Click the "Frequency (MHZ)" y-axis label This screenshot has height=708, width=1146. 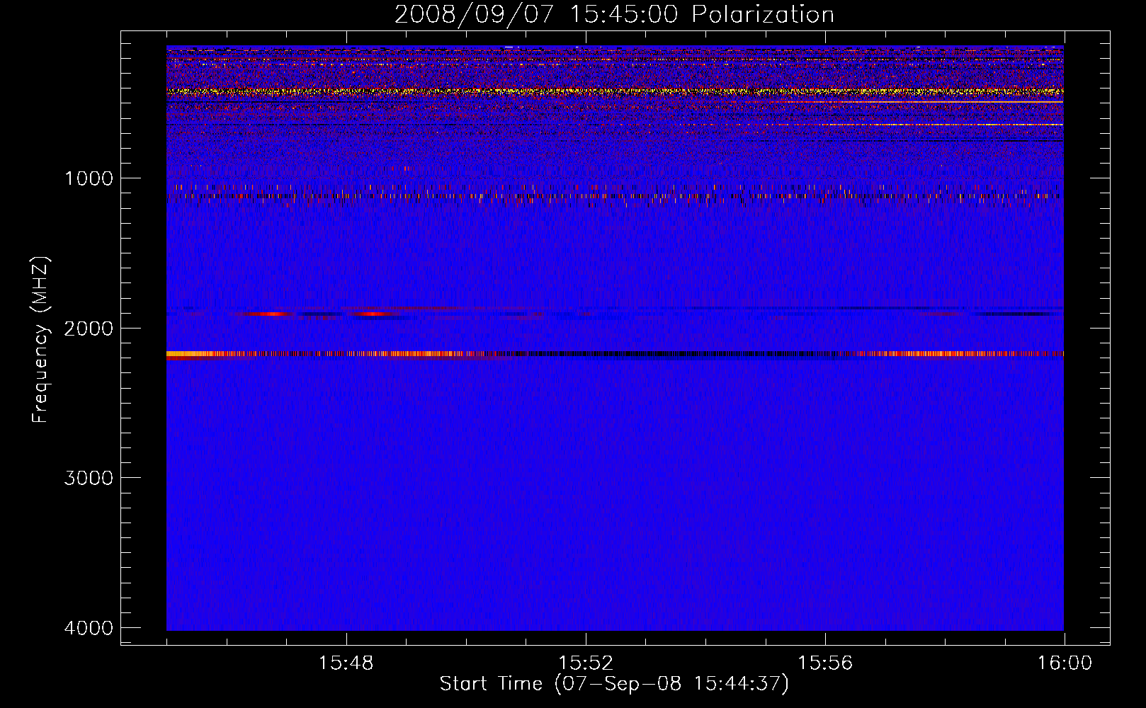pos(40,340)
